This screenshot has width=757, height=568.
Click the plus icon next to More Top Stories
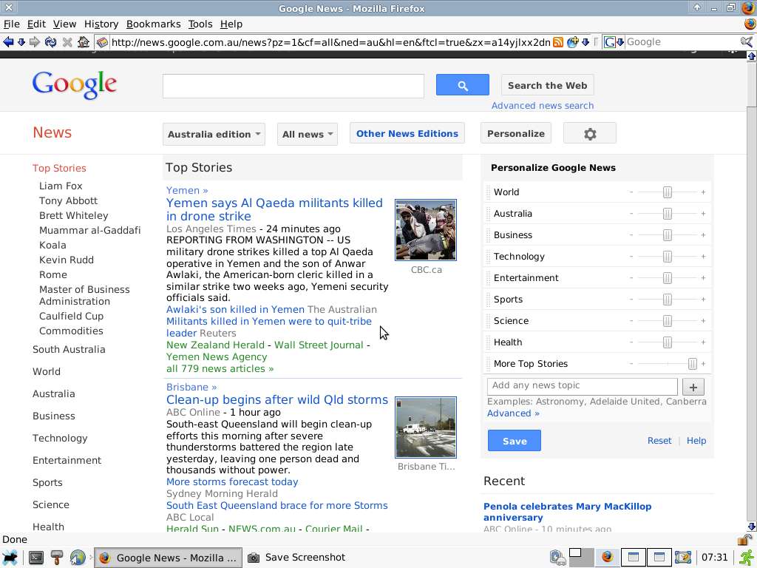click(704, 364)
